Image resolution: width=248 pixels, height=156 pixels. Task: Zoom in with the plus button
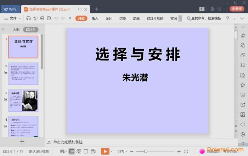tap(179, 151)
